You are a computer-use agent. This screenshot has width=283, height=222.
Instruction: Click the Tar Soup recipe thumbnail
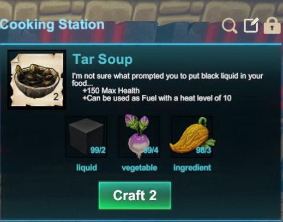pos(37,80)
